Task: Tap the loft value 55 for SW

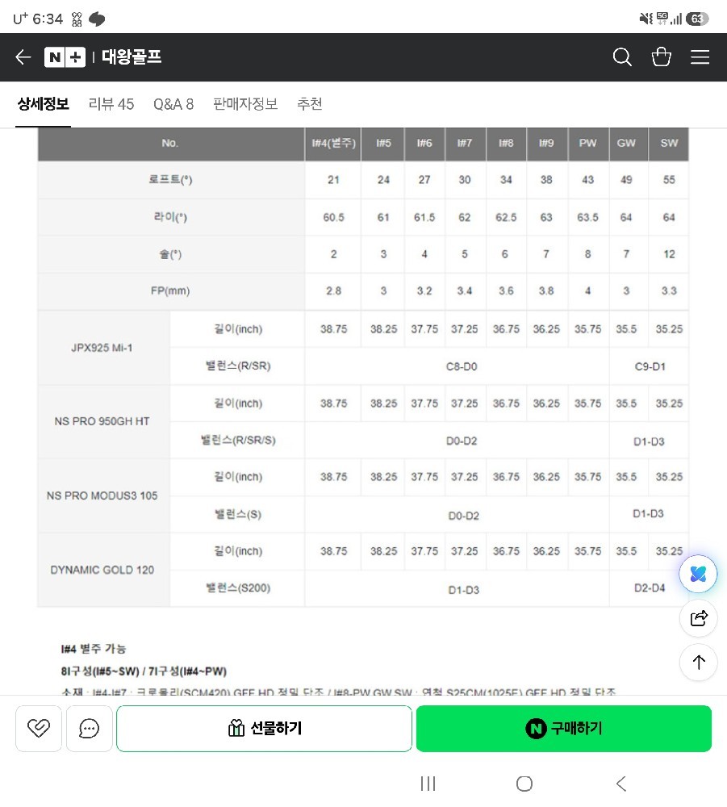Action: coord(669,180)
